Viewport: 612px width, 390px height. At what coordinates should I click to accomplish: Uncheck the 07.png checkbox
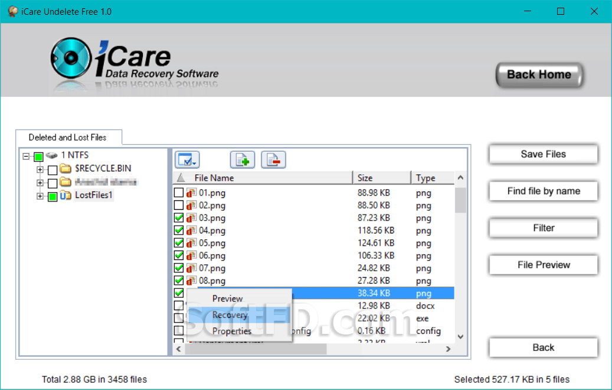click(179, 268)
